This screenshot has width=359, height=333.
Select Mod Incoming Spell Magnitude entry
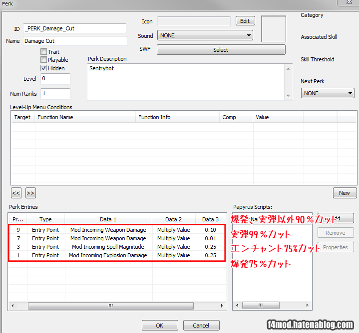point(117,247)
